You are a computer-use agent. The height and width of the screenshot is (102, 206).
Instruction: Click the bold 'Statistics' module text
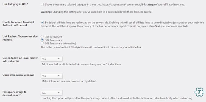[x=160, y=26]
